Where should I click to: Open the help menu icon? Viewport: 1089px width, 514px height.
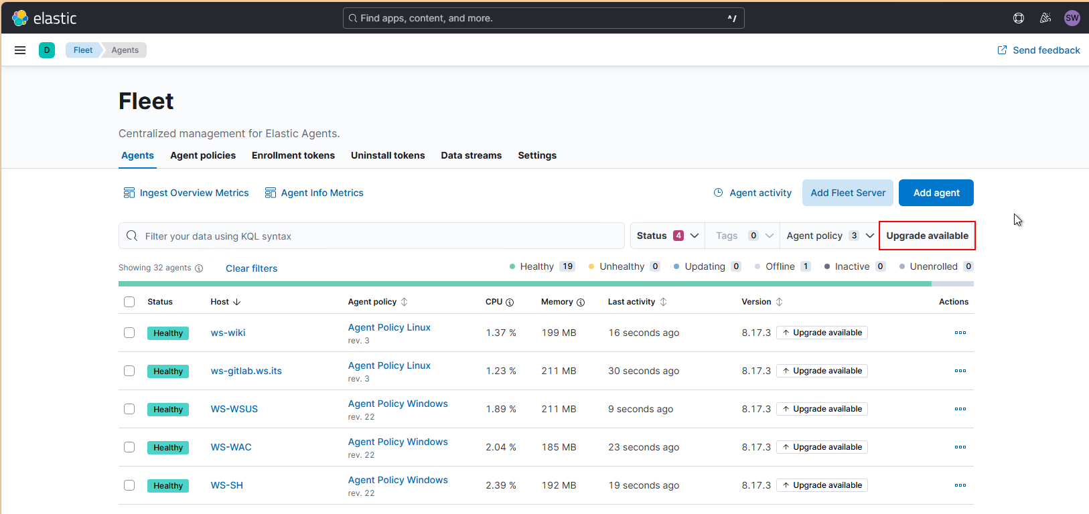point(1019,18)
